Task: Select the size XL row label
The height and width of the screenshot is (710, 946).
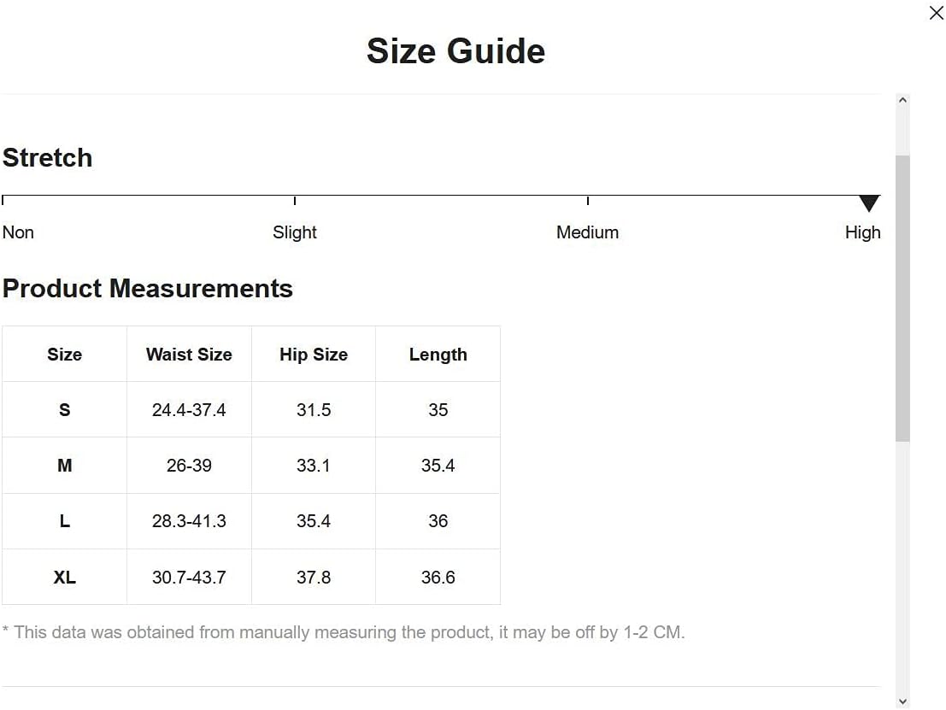Action: point(65,578)
